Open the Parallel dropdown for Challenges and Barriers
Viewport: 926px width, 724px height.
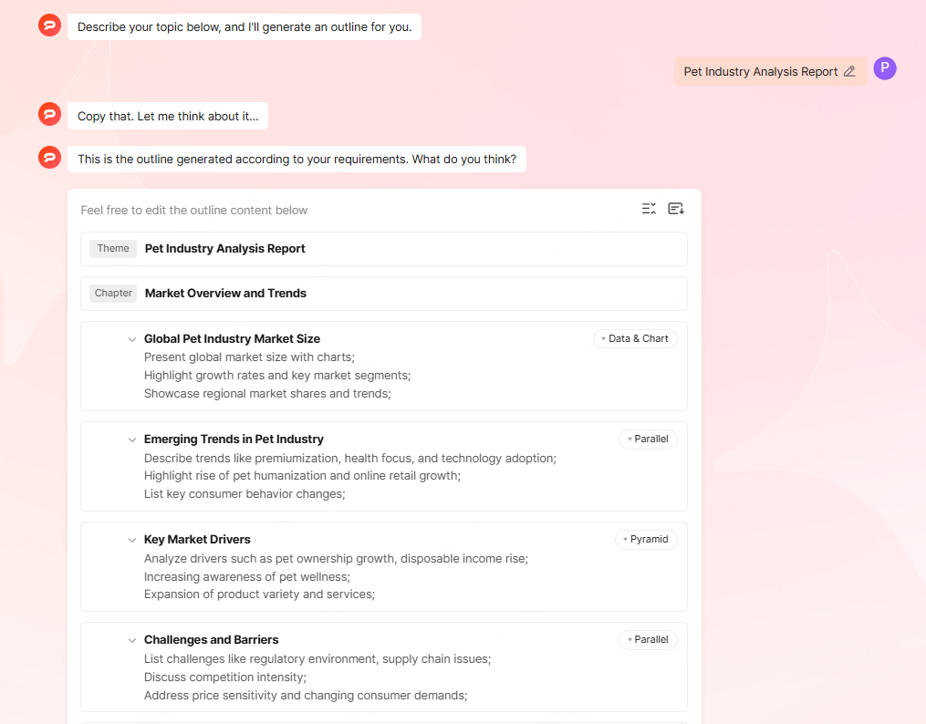coord(648,639)
